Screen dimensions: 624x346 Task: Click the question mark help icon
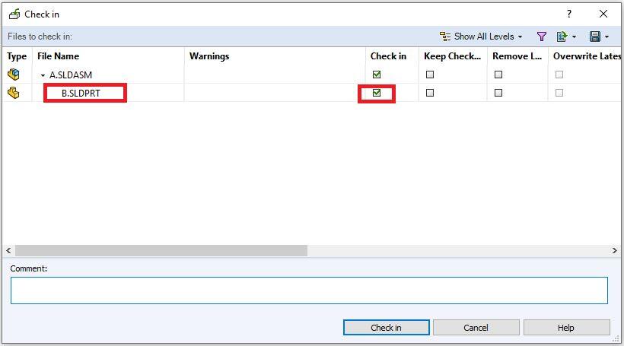(568, 14)
